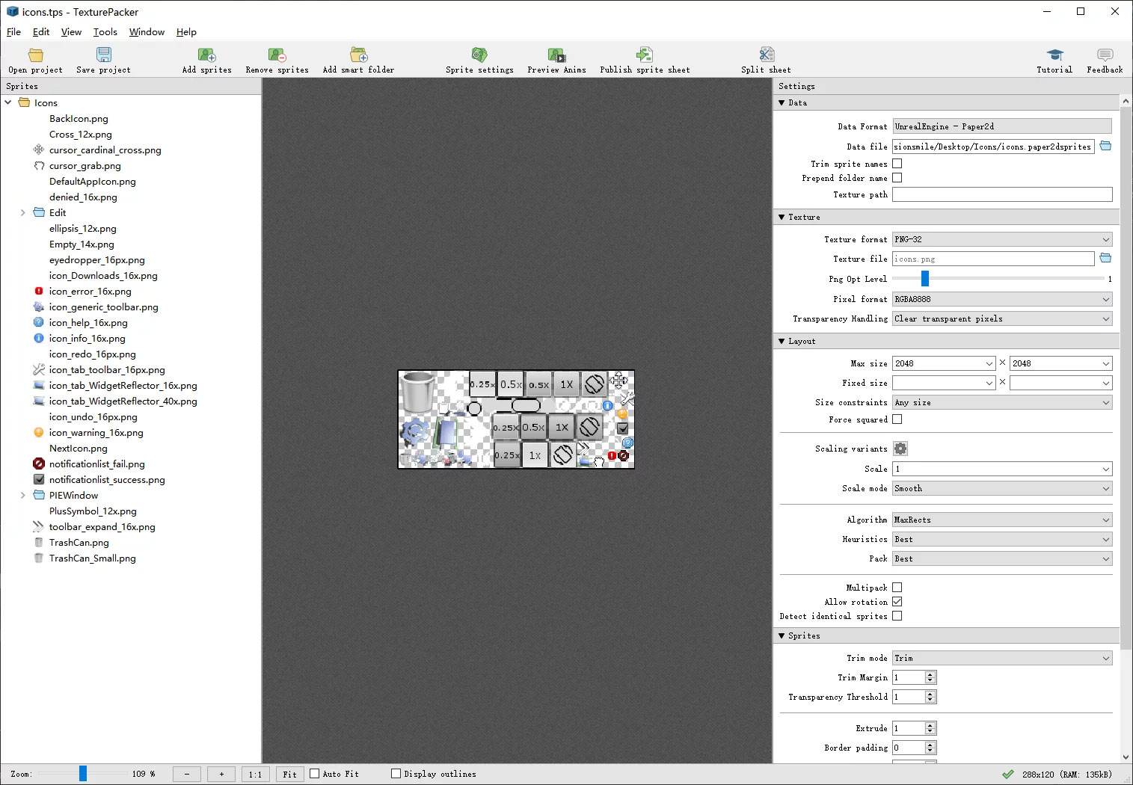Click the Remove sprites icon
This screenshot has height=785, width=1133.
(277, 55)
